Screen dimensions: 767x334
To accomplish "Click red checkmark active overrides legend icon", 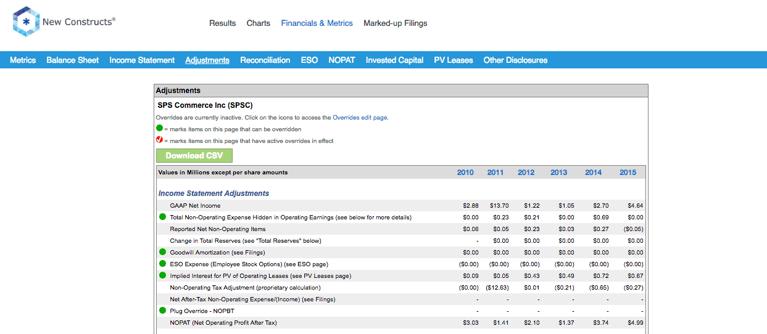I will [x=159, y=141].
